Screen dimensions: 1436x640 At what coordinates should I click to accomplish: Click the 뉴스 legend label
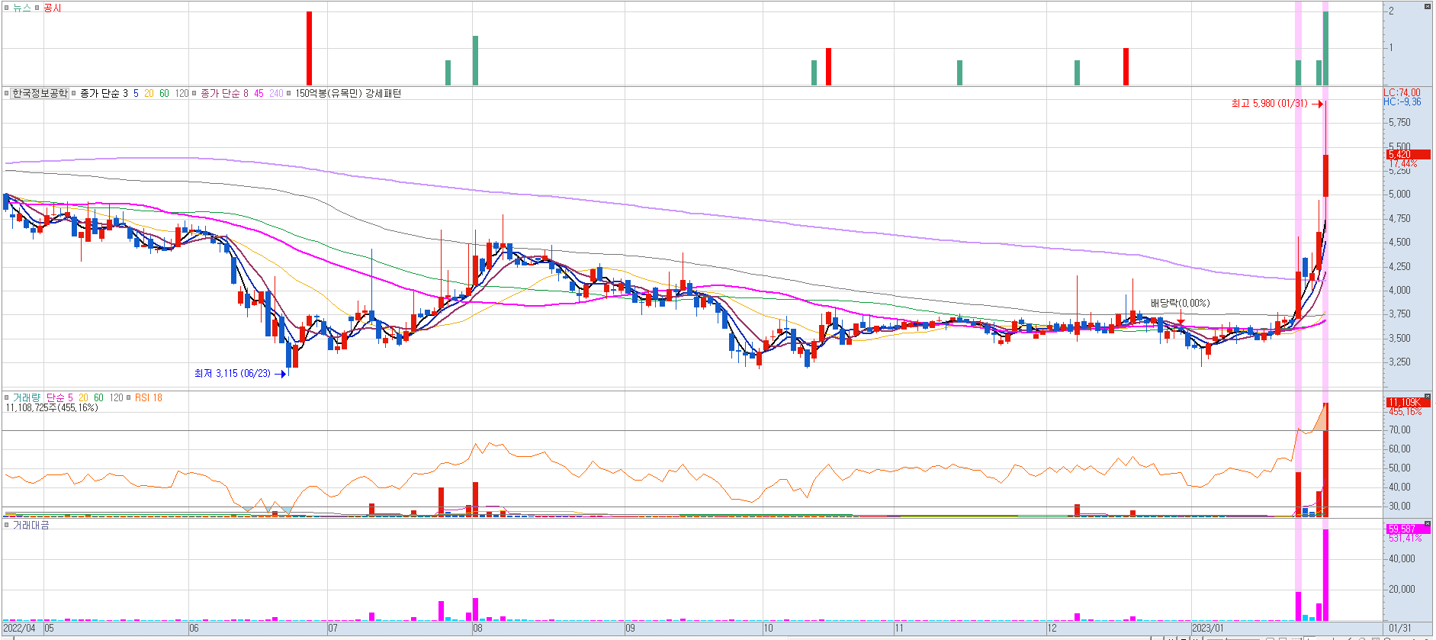(22, 8)
